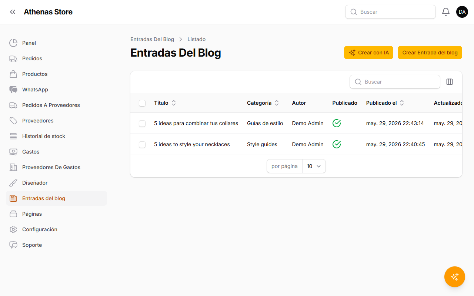Viewport: 474px width, 296px height.
Task: Focus the table Buscar search field
Action: [x=395, y=82]
